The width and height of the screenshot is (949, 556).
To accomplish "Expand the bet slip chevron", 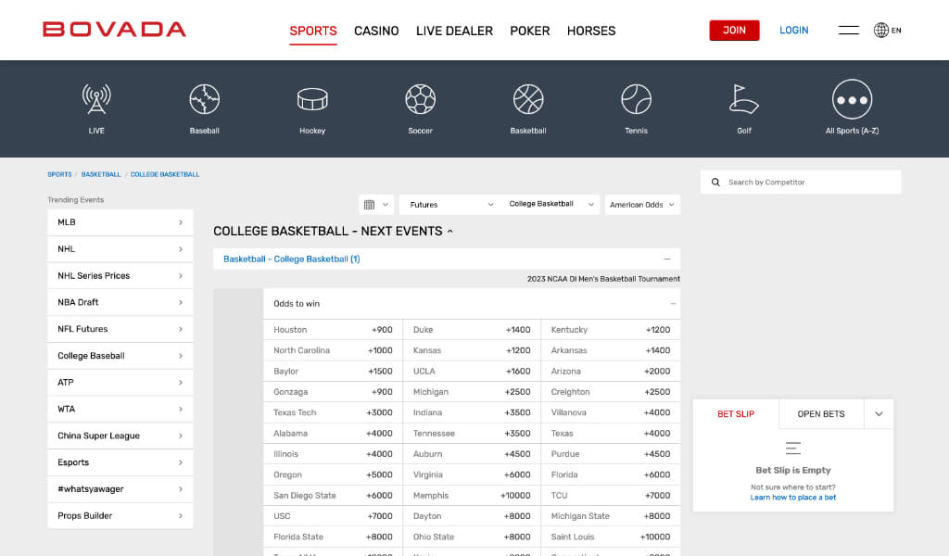I will click(879, 414).
